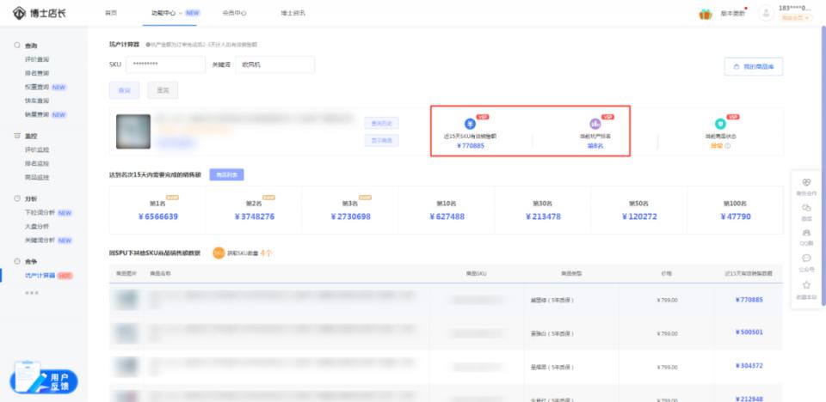Click the SKU input field
This screenshot has width=826, height=402.
(165, 64)
